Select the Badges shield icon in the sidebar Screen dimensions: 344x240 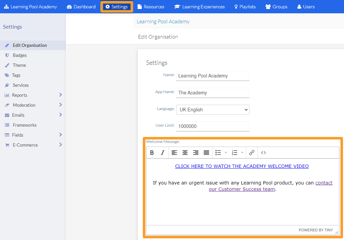tap(7, 55)
